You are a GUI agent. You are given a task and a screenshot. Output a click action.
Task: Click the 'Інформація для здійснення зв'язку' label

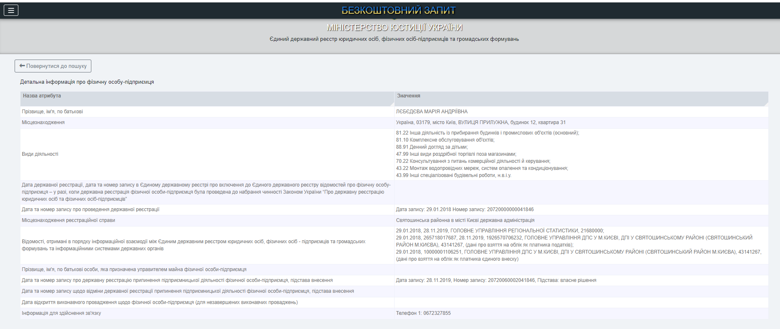tap(61, 313)
